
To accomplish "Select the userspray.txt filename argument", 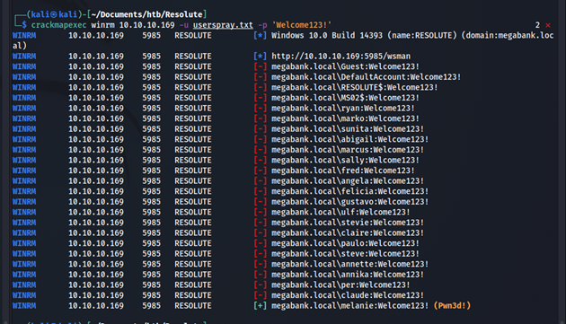I will (x=223, y=25).
